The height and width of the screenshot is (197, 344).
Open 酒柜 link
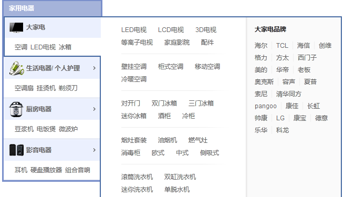coord(164,116)
